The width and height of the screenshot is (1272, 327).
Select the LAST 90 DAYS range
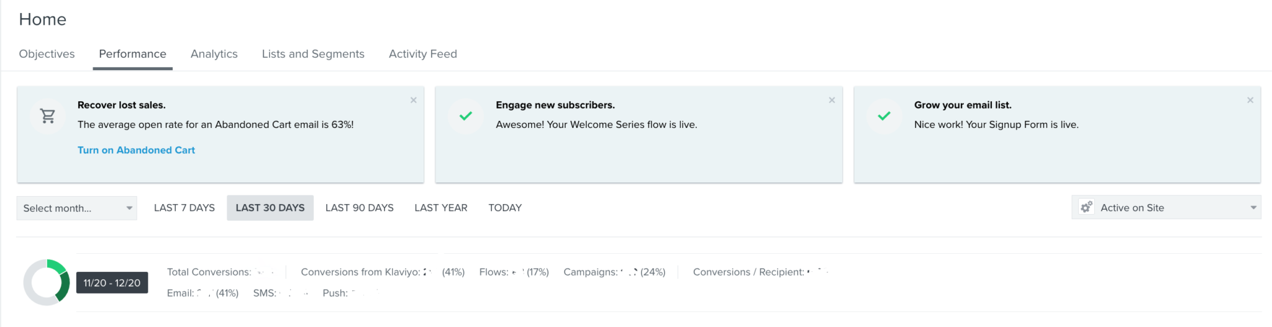coord(360,208)
